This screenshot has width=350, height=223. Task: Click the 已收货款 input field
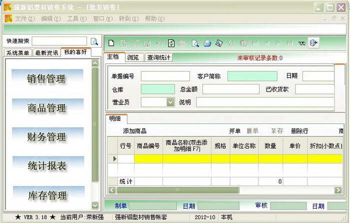pyautogui.click(x=314, y=89)
